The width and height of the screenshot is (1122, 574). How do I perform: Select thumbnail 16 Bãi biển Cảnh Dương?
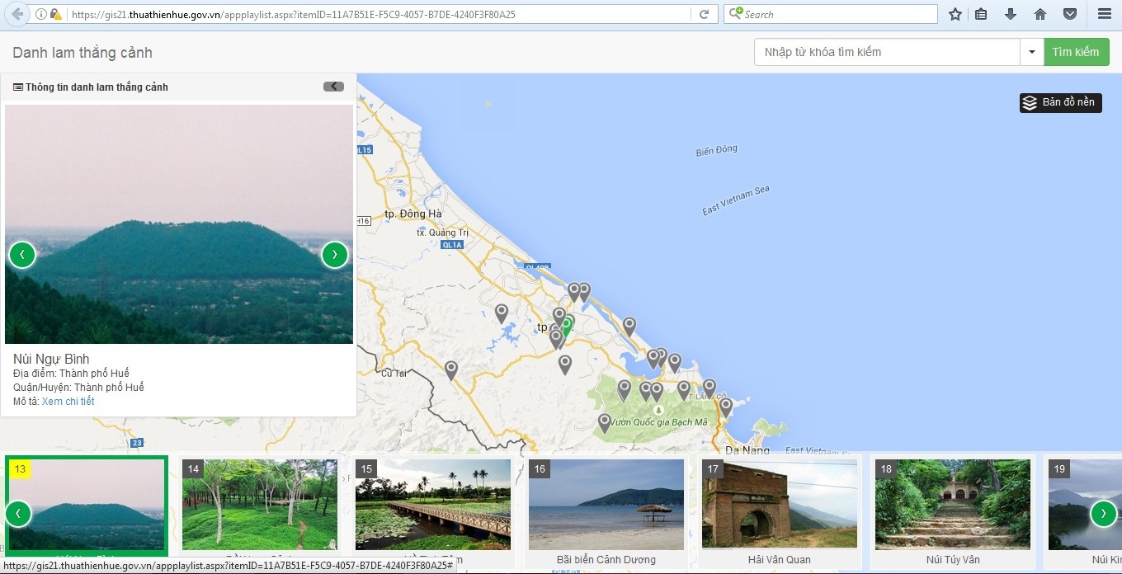(x=606, y=504)
